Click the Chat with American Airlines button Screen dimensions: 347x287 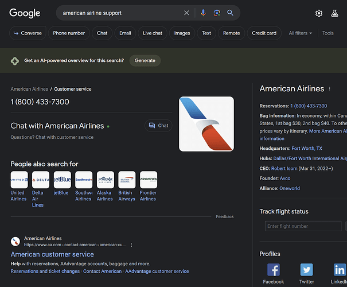pyautogui.click(x=158, y=126)
